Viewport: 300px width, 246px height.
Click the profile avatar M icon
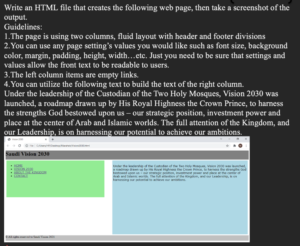[x=240, y=146]
